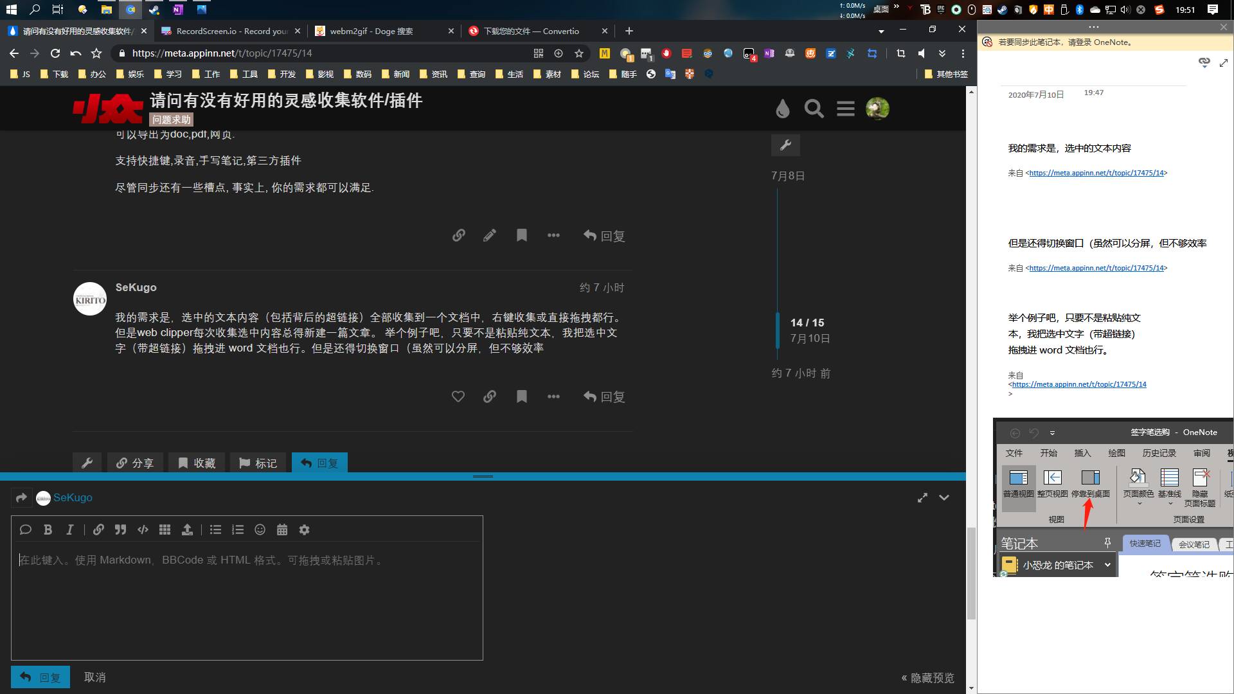Click the Italic formatting icon in editor
This screenshot has height=694, width=1234.
(69, 529)
